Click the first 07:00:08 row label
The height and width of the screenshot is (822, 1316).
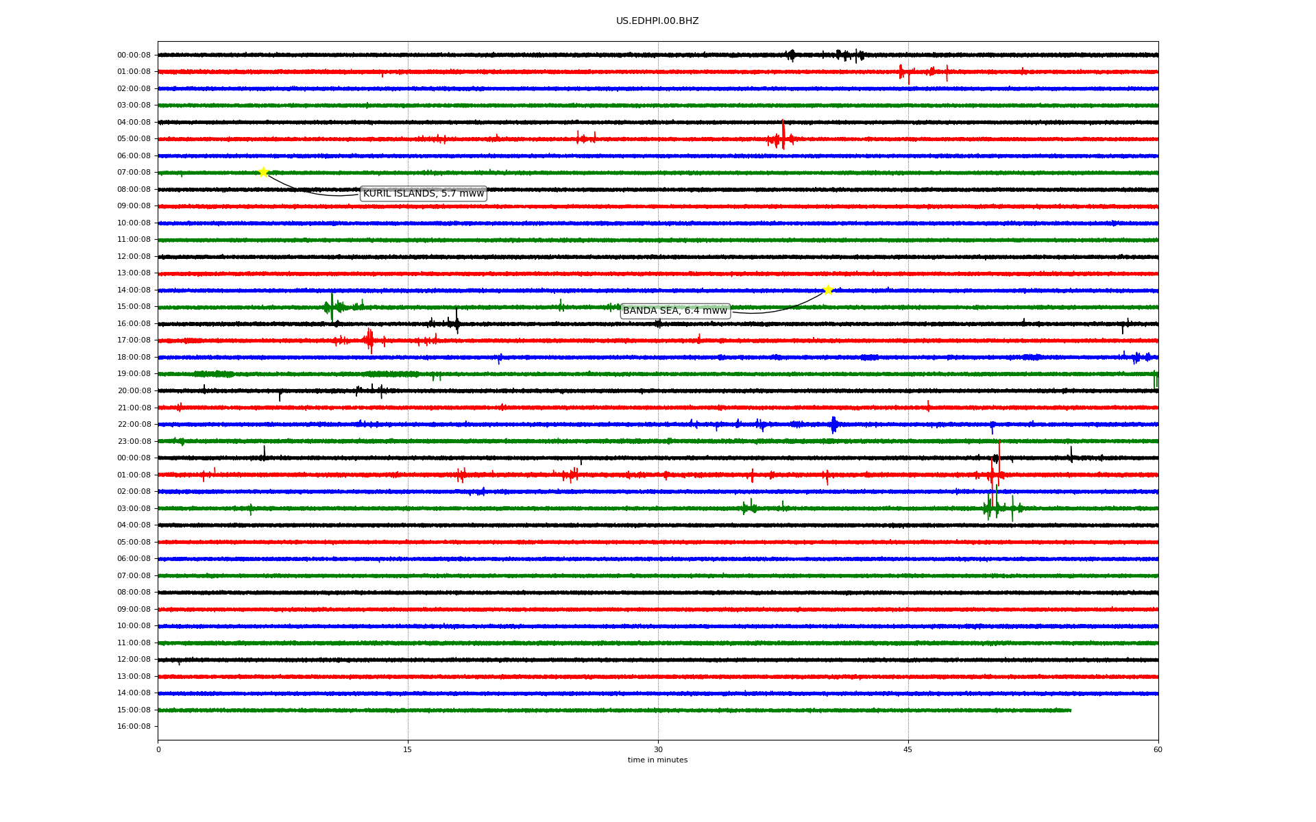coord(134,173)
